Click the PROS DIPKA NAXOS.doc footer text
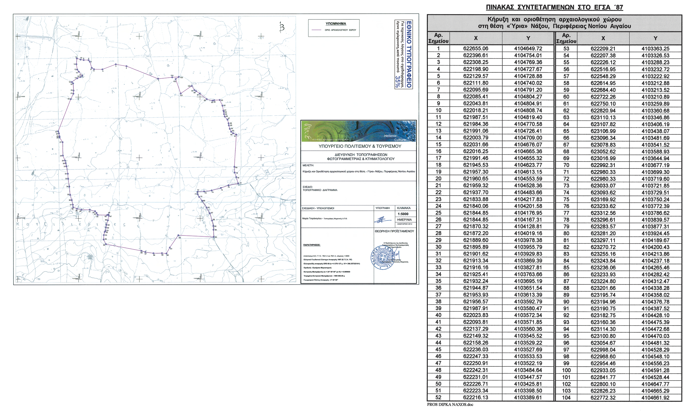This screenshot has width=696, height=415. coord(450,405)
